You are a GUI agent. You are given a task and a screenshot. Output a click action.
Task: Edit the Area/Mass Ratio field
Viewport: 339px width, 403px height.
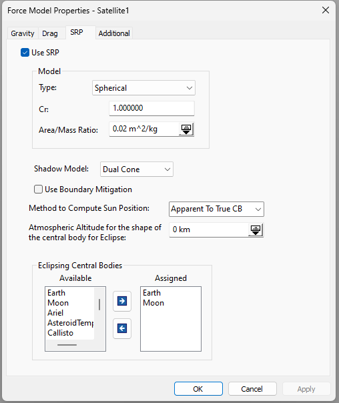(144, 129)
